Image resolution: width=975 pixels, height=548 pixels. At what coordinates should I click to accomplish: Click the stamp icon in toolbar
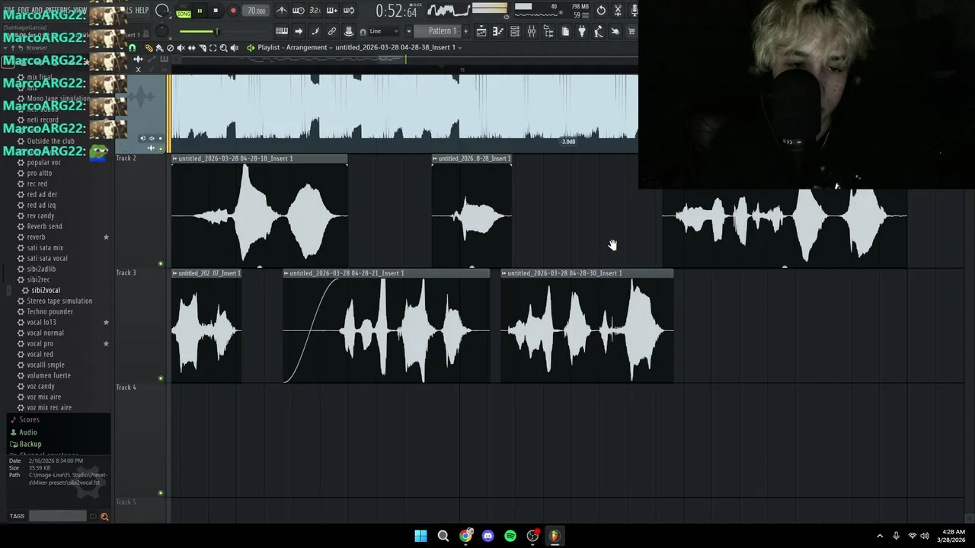click(x=349, y=31)
